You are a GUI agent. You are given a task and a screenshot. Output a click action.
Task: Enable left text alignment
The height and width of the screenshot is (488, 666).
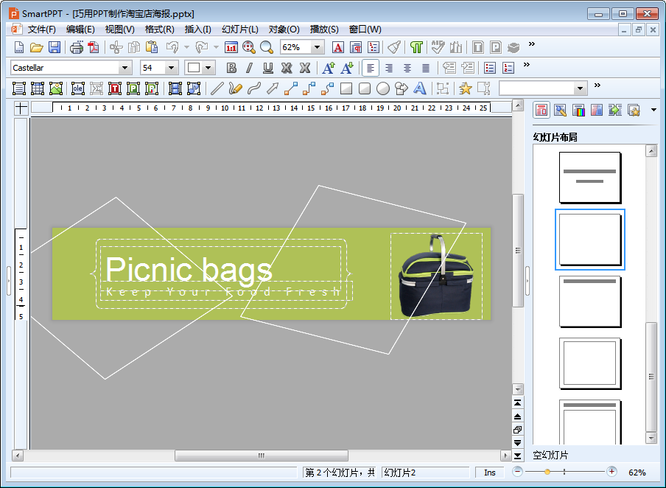pyautogui.click(x=371, y=68)
